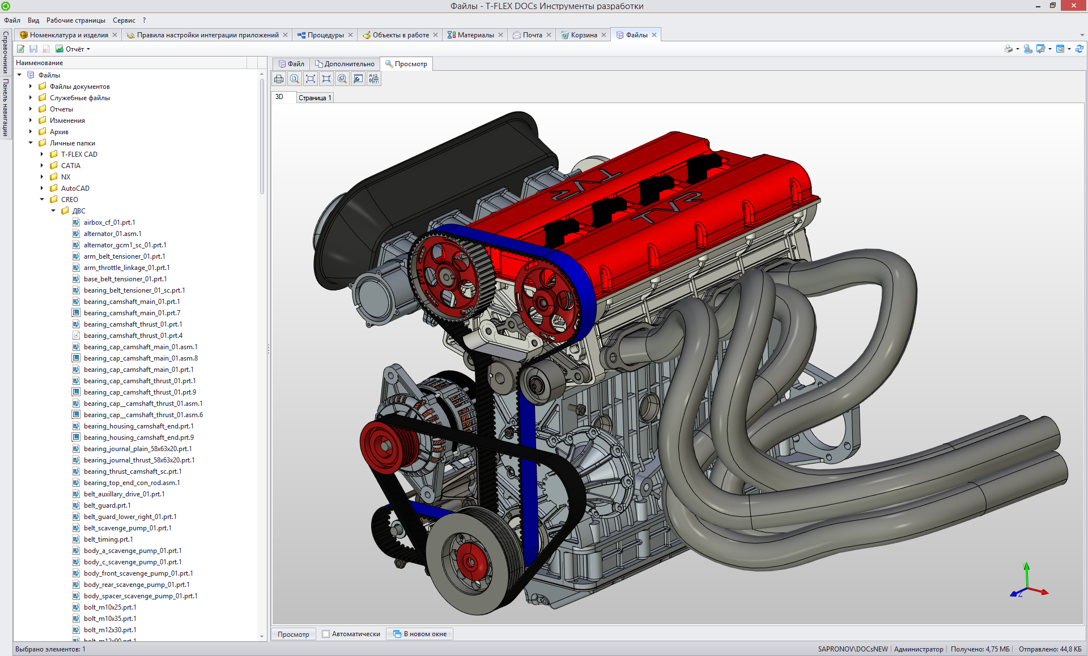Viewport: 1088px width, 656px height.
Task: Close the Материалы tab
Action: coord(500,35)
